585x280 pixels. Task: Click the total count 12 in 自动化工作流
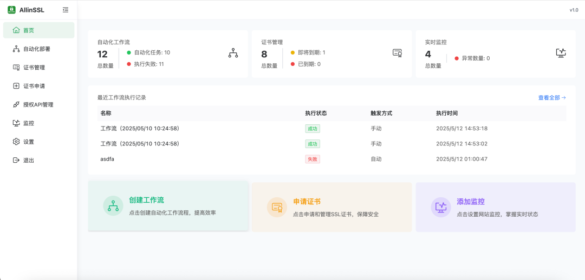tap(102, 55)
